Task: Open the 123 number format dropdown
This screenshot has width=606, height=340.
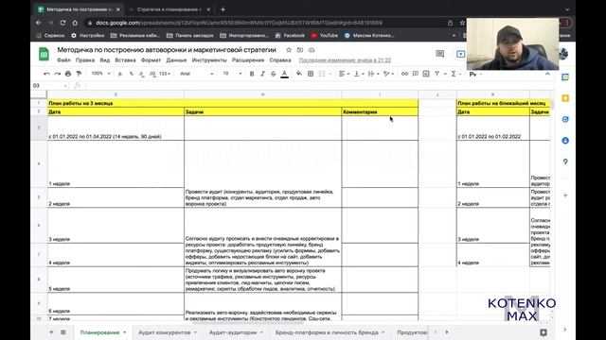Action: [165, 74]
